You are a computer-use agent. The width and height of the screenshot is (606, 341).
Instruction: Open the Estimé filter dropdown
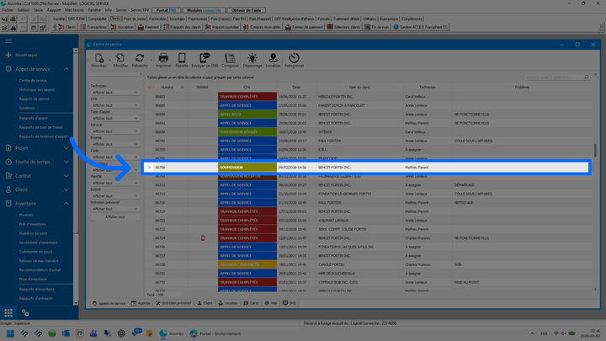tap(114, 196)
